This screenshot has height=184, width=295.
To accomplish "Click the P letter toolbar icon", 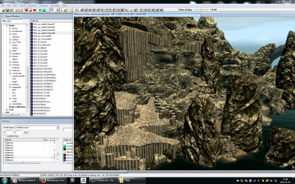I will tap(114, 10).
